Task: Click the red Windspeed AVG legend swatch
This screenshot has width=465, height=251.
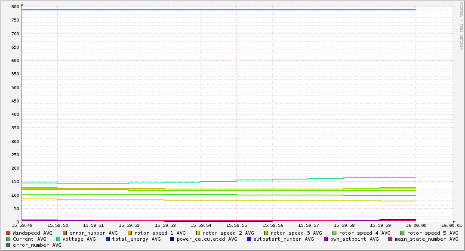Action: [x=9, y=233]
